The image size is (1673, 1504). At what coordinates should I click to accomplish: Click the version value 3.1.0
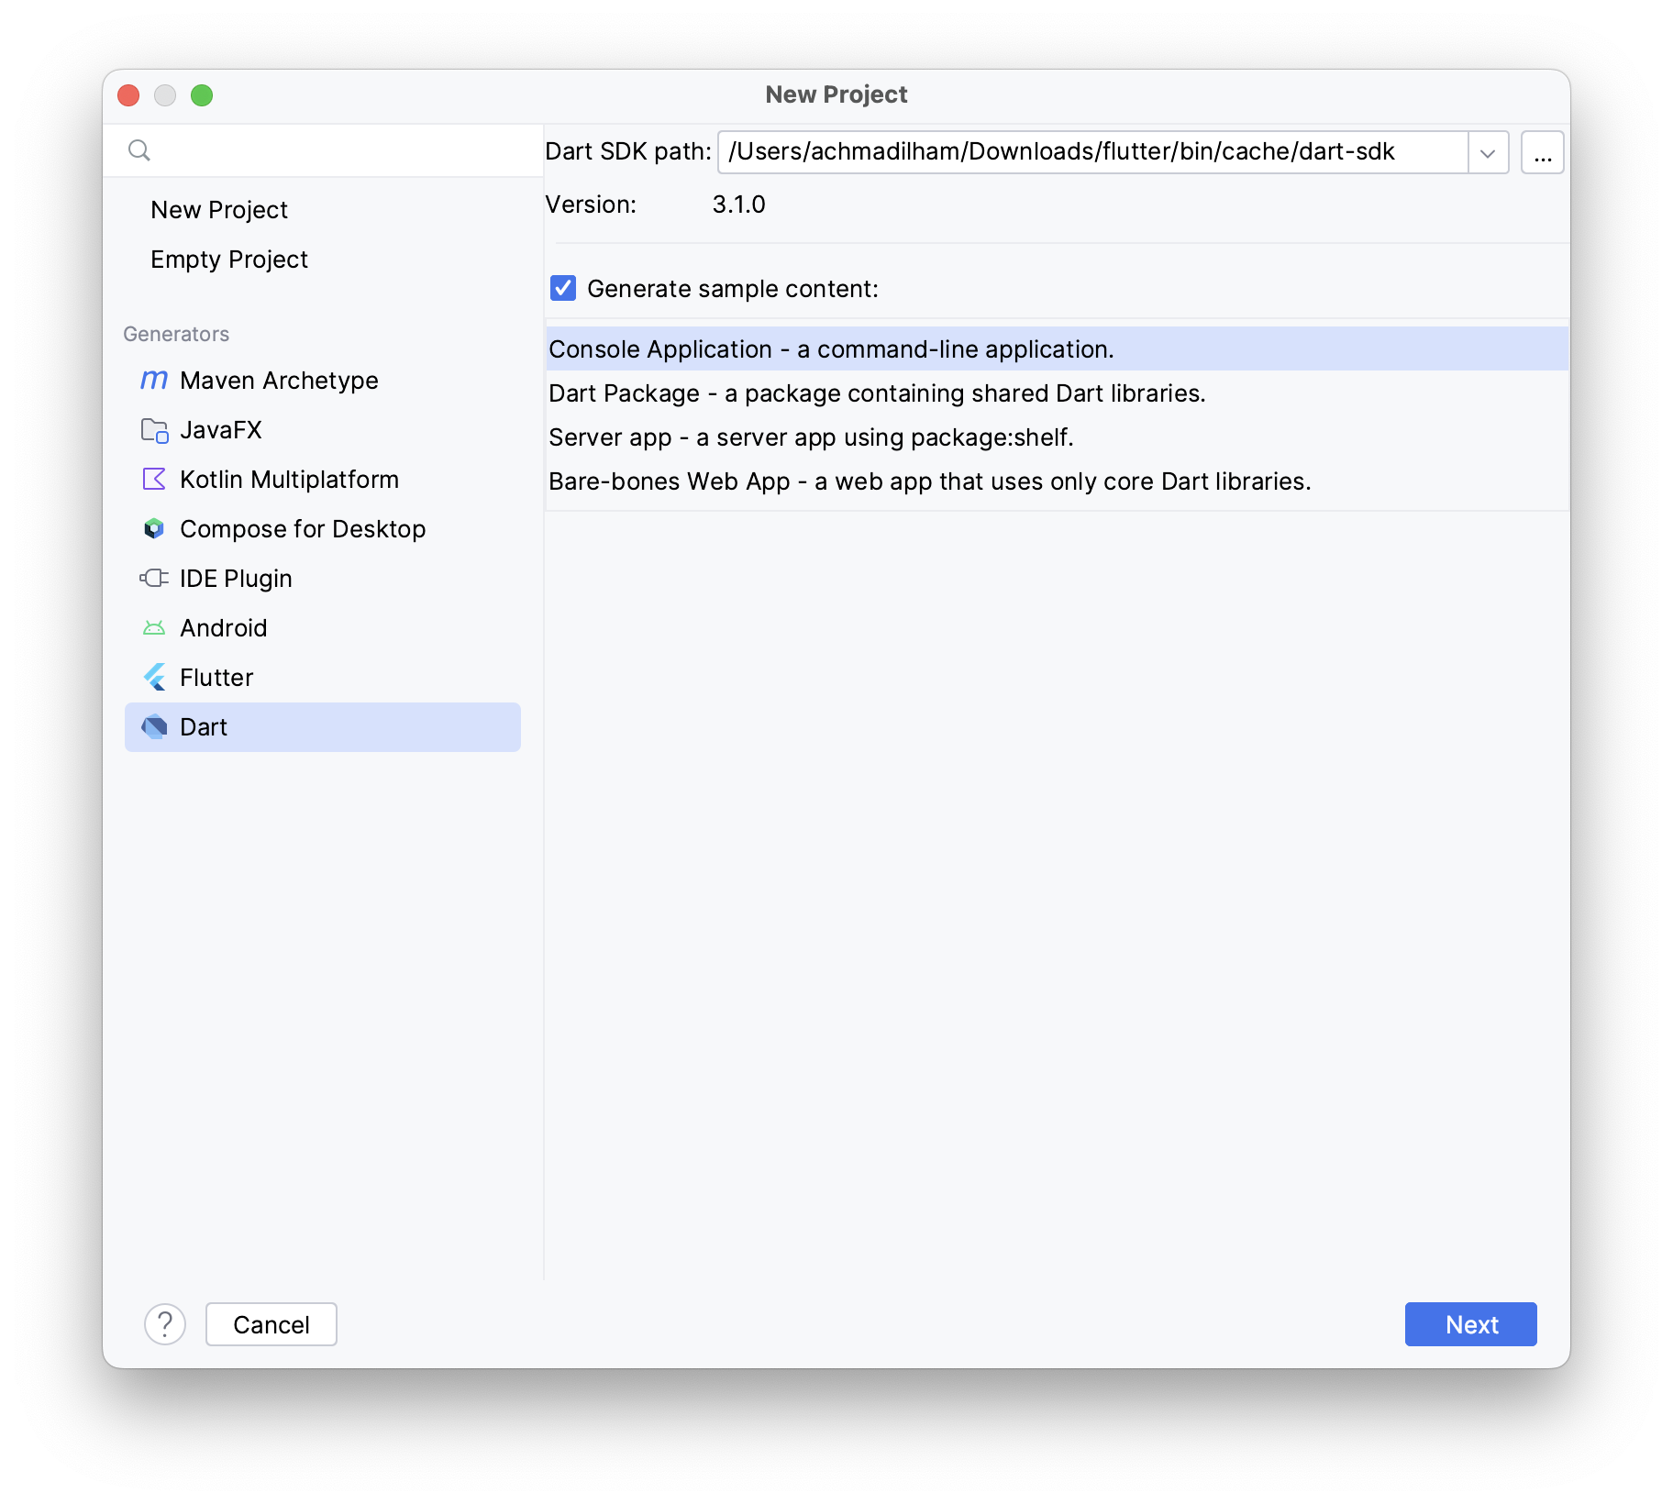738,204
